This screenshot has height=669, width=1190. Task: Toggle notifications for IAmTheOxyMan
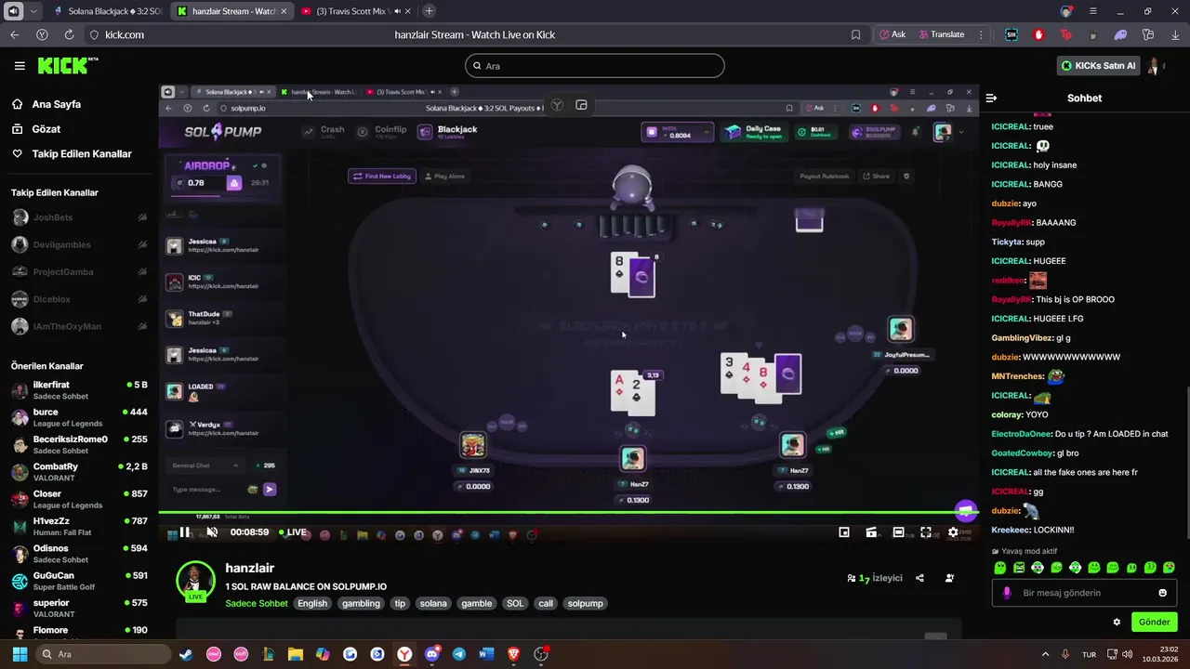coord(142,326)
